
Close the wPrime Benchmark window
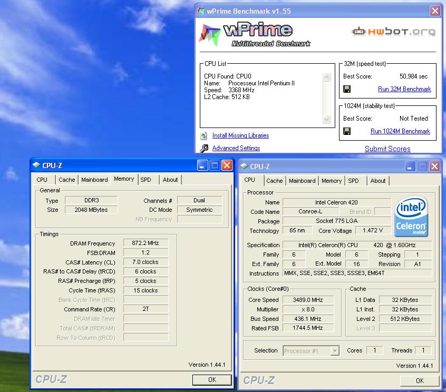click(435, 11)
